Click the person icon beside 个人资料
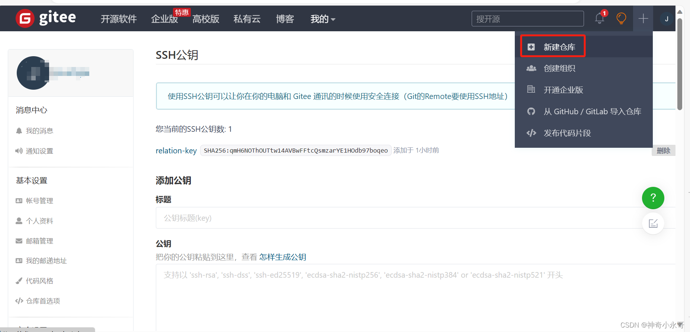The height and width of the screenshot is (332, 690). coord(19,221)
